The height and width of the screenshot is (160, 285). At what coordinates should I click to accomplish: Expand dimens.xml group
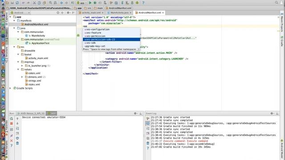[x=22, y=77]
